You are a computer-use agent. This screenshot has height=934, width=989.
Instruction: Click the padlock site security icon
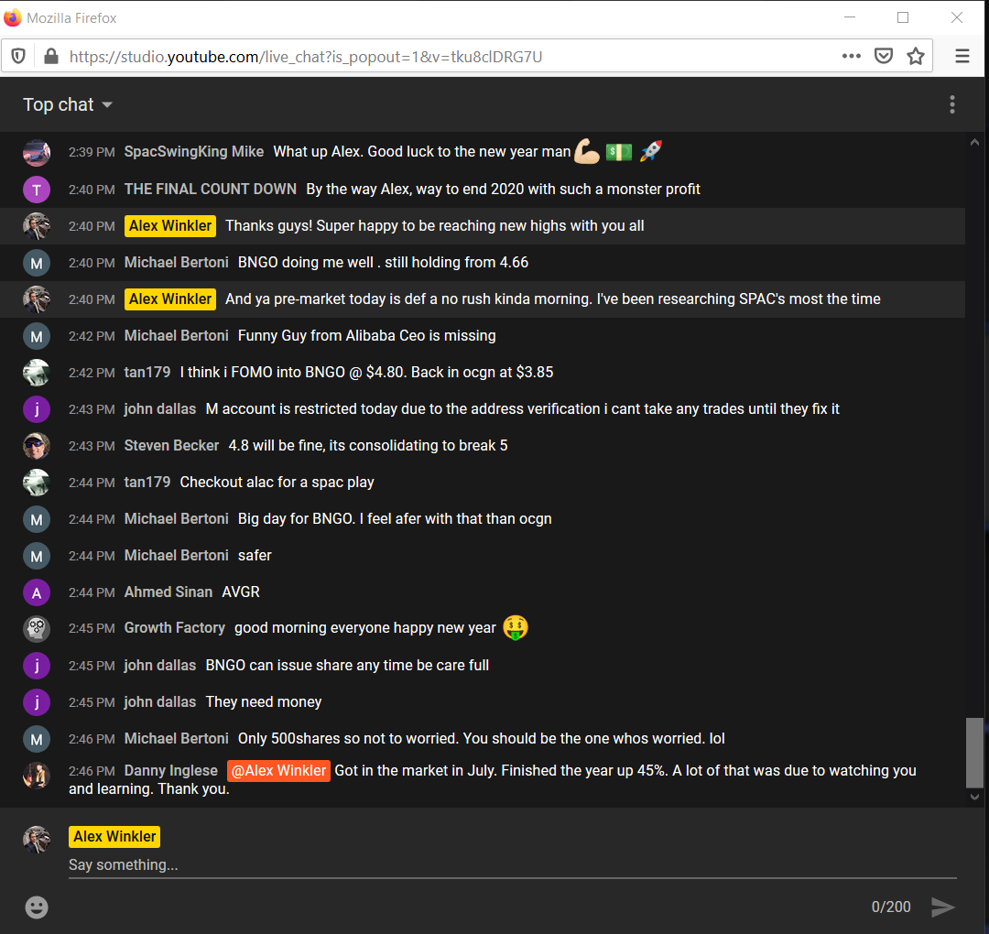(50, 56)
